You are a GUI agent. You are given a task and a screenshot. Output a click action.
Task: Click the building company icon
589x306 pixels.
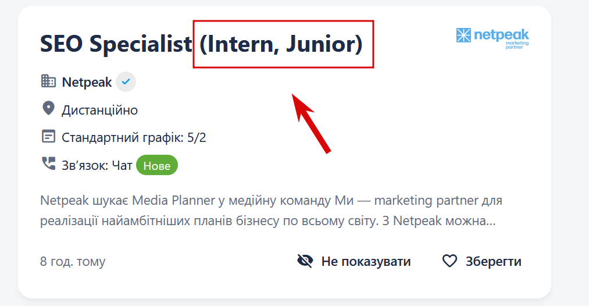tap(48, 81)
